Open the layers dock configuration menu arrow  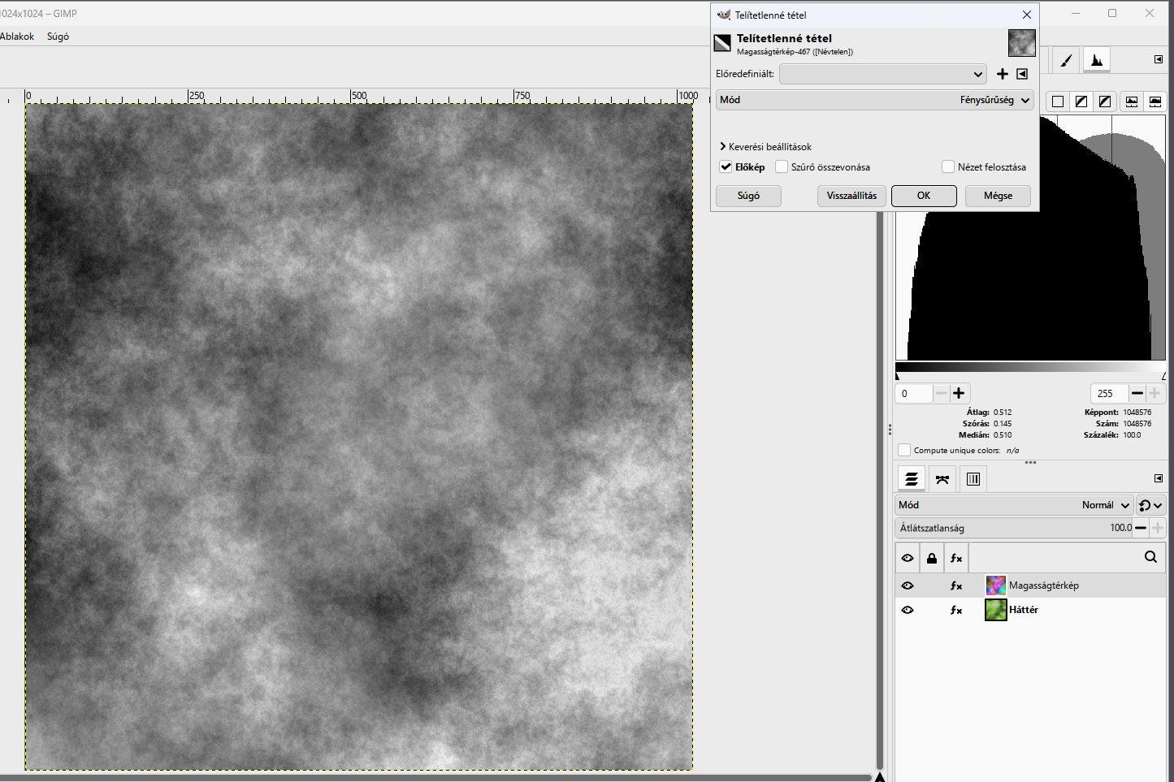(x=1159, y=478)
